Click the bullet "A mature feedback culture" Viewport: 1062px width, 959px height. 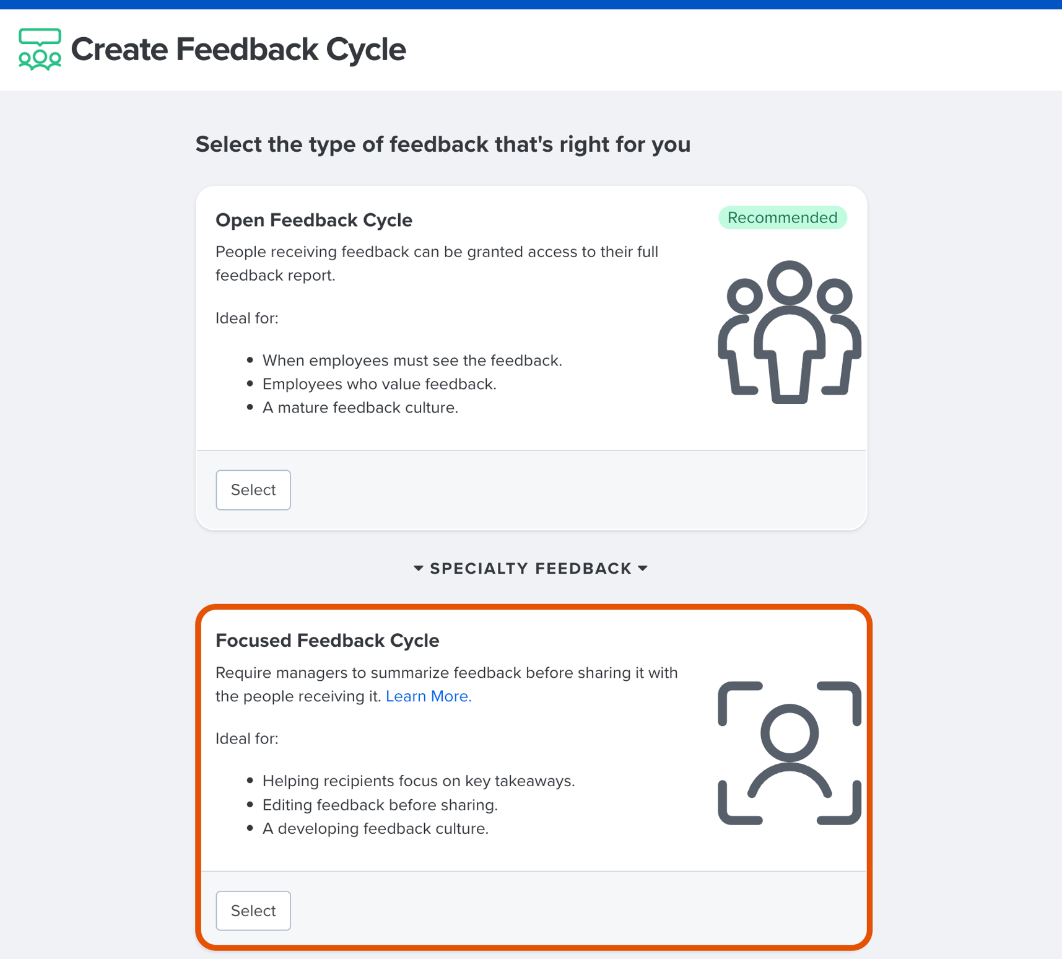point(360,407)
